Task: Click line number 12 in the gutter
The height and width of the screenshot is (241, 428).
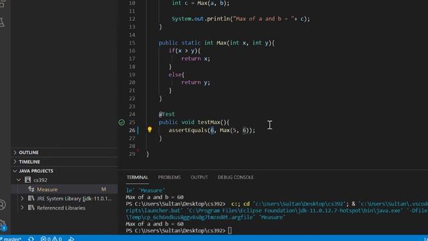Action: tap(132, 19)
